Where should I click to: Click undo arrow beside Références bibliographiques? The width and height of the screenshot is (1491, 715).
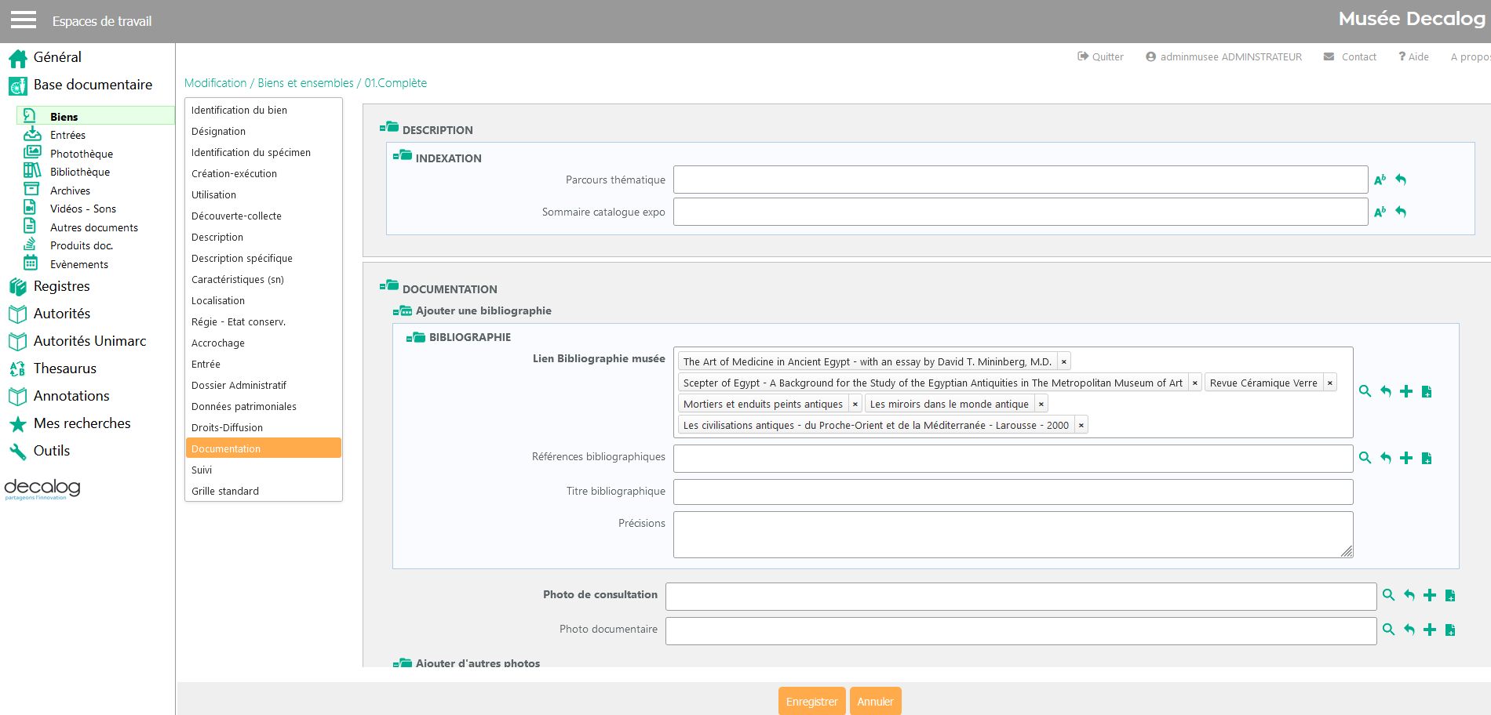(1386, 458)
